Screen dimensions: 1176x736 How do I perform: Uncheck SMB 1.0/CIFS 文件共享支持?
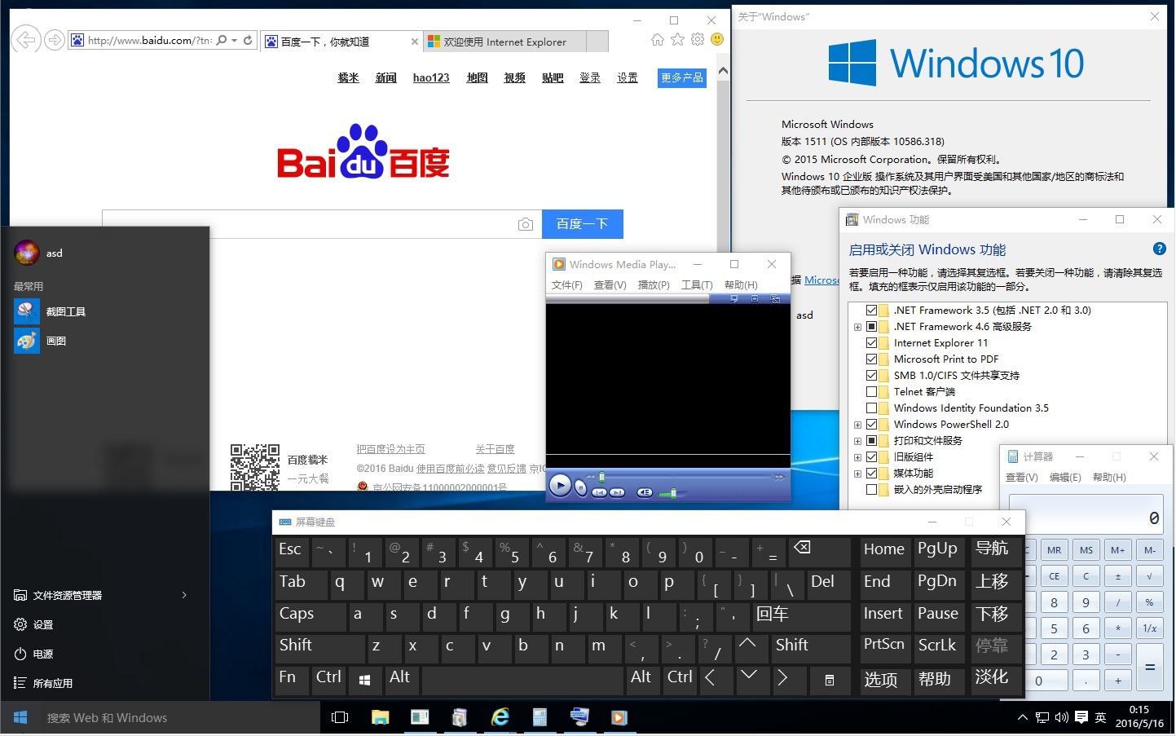point(872,376)
